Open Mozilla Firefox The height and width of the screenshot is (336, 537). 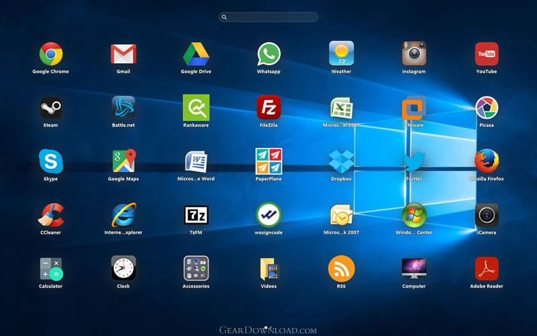[x=486, y=161]
